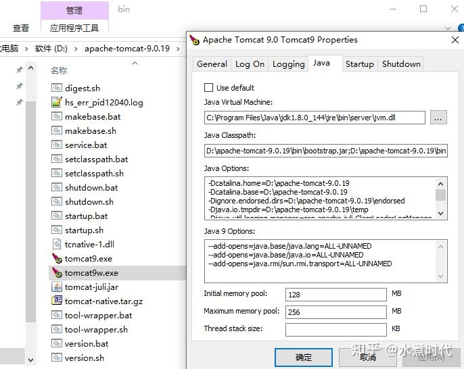Click the apache-tomcat-9.0.19 breadcrumb segment
Image resolution: width=464 pixels, height=369 pixels.
[127, 49]
